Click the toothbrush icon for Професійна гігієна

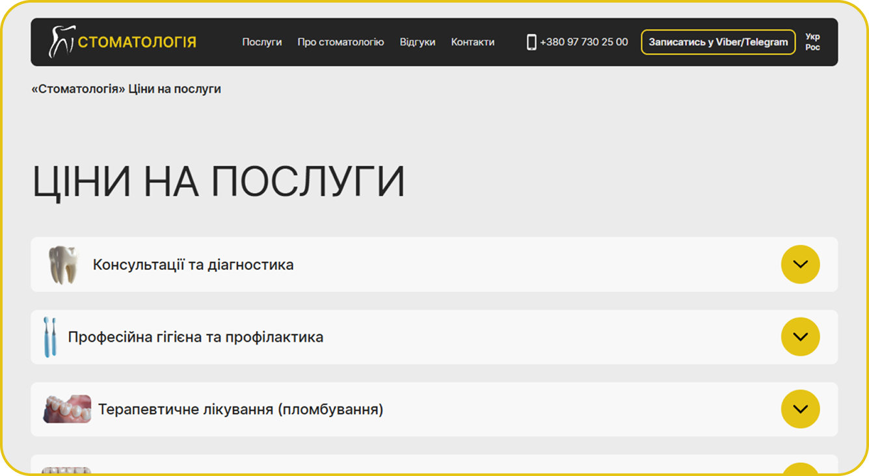click(50, 337)
